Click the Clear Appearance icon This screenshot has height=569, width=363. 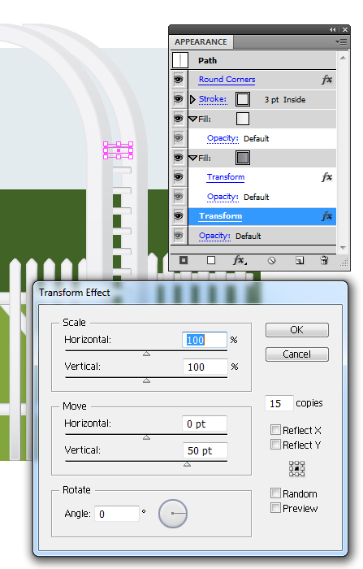point(271,260)
